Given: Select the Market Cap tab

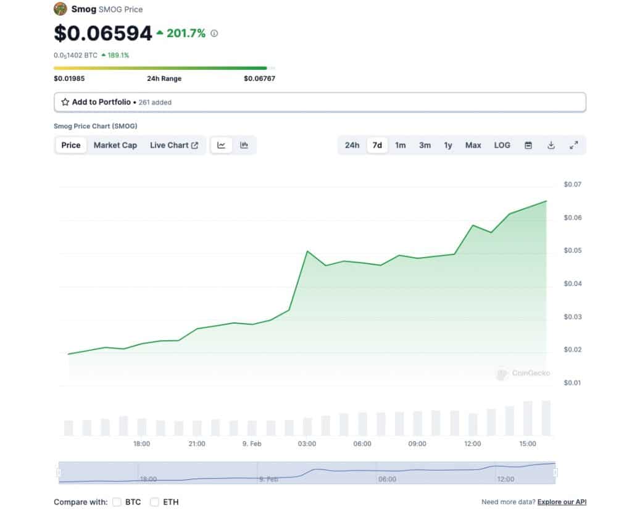Looking at the screenshot, I should pyautogui.click(x=115, y=145).
